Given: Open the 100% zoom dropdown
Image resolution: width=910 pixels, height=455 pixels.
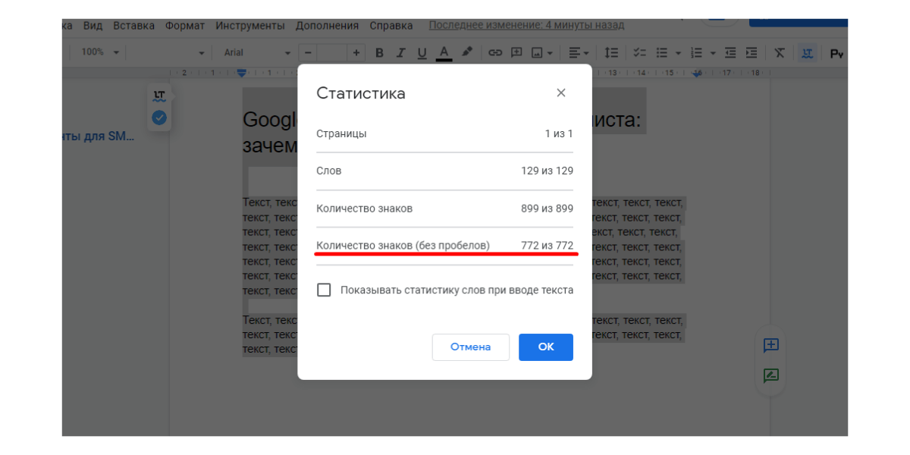Looking at the screenshot, I should click(100, 52).
